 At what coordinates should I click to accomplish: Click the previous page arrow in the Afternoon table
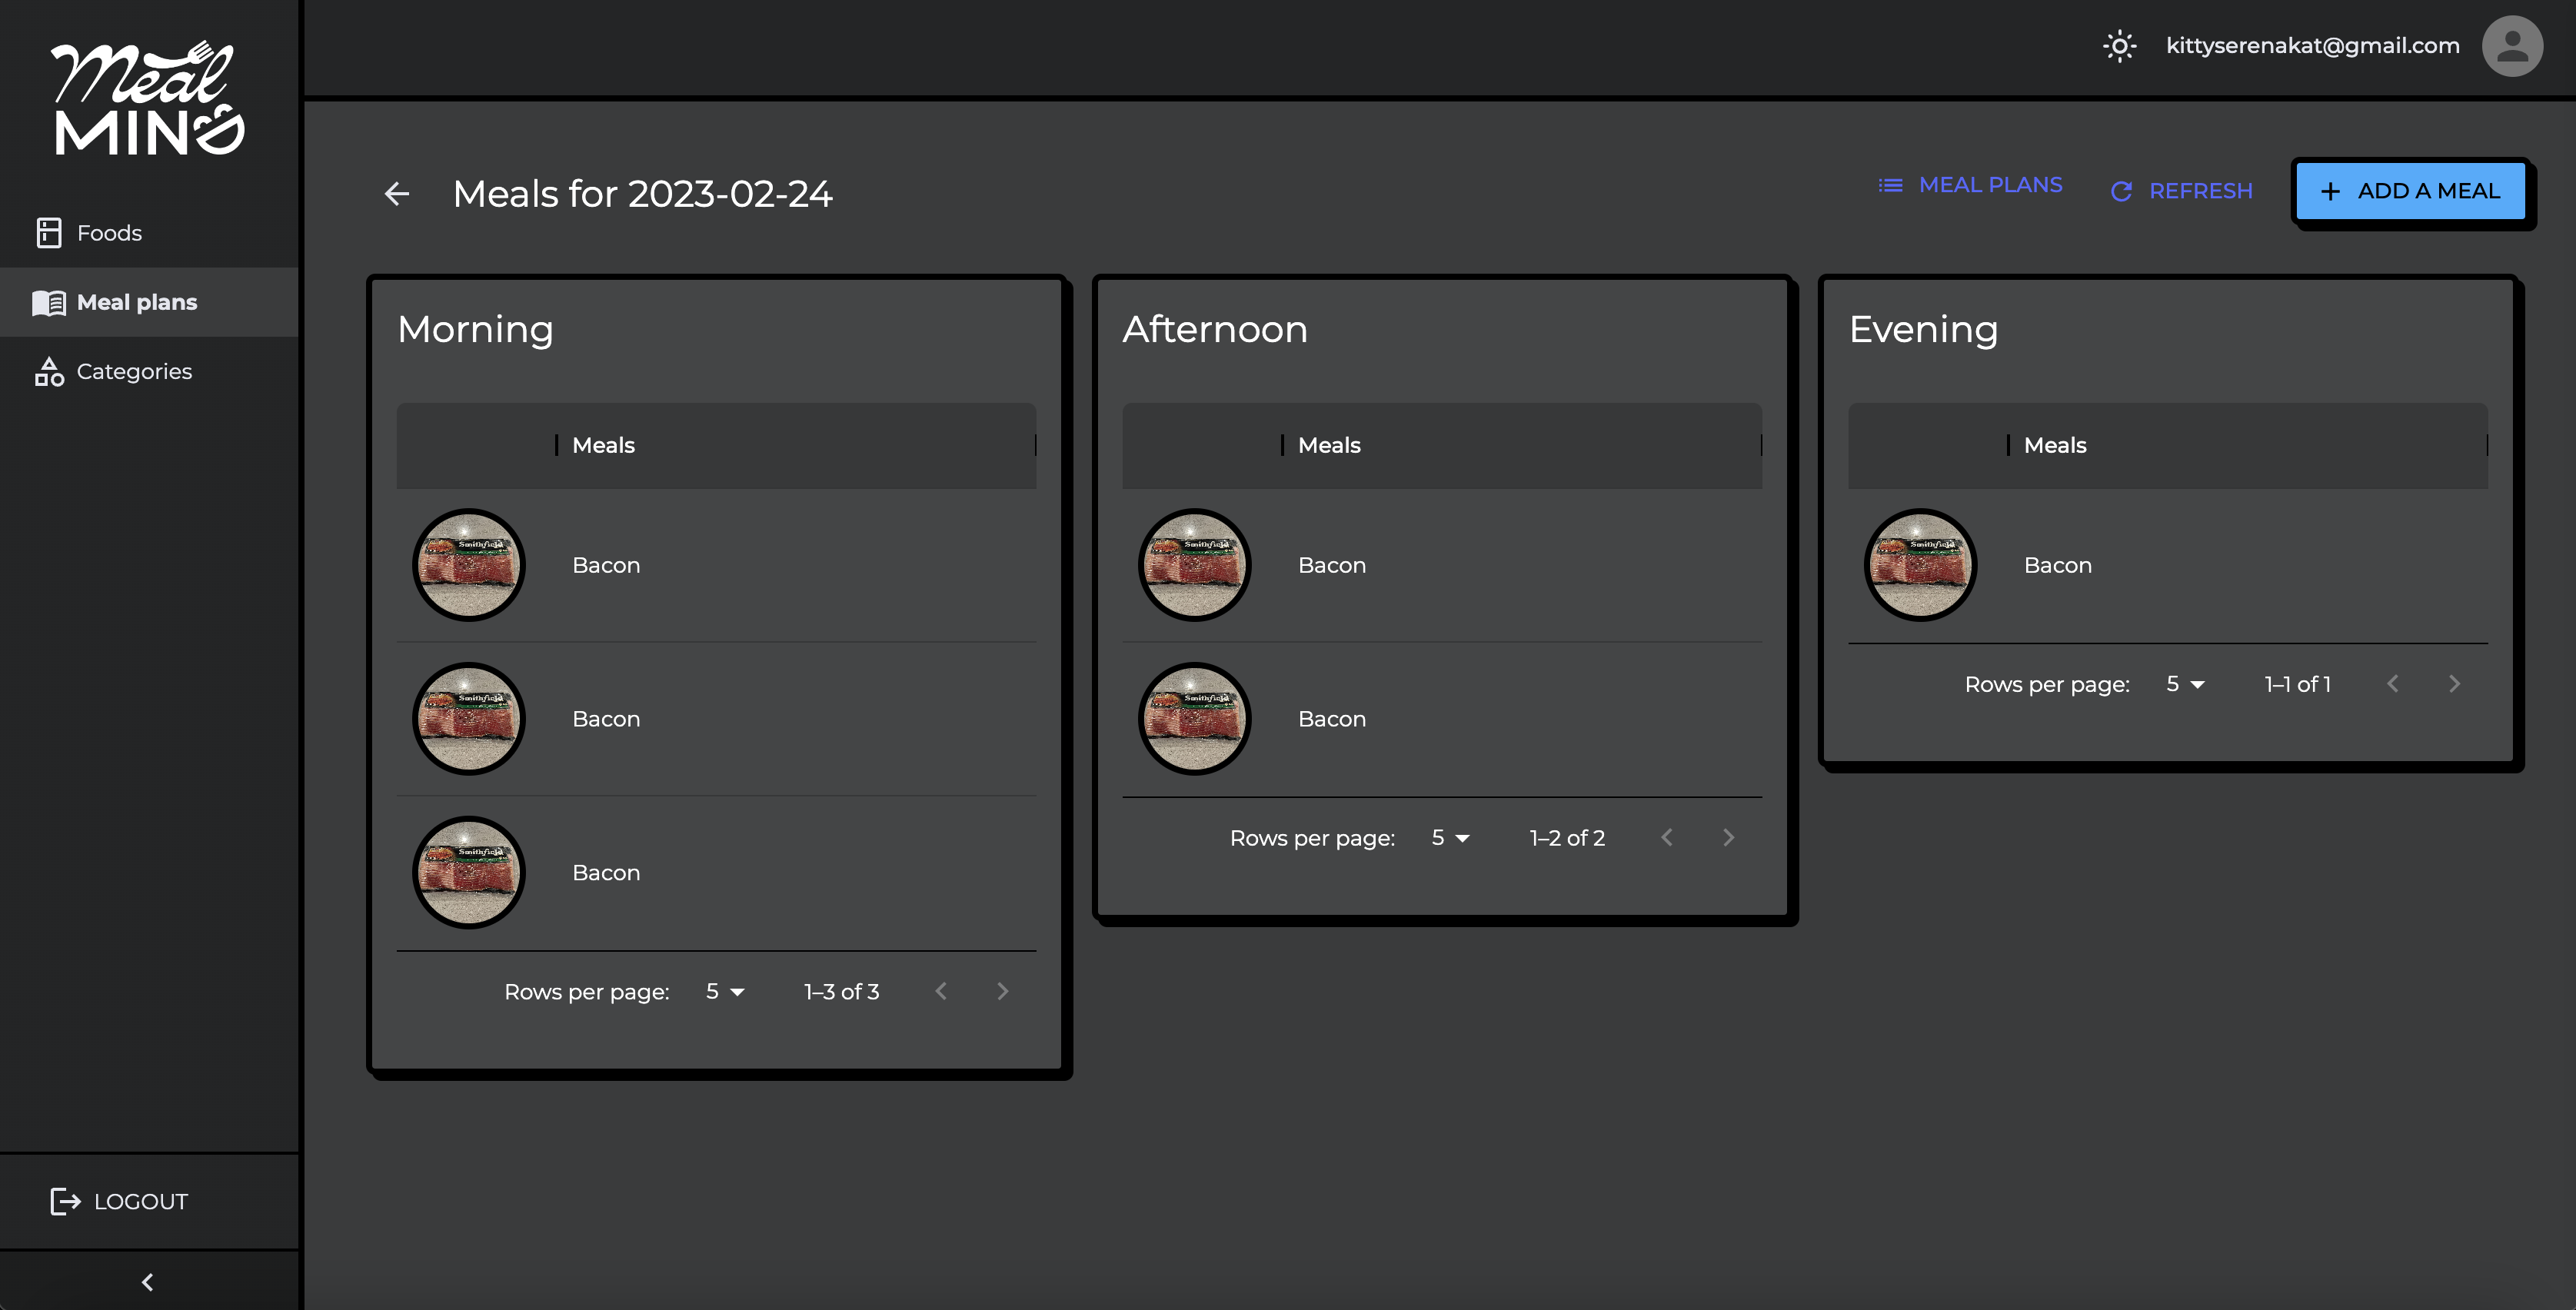coord(1667,838)
